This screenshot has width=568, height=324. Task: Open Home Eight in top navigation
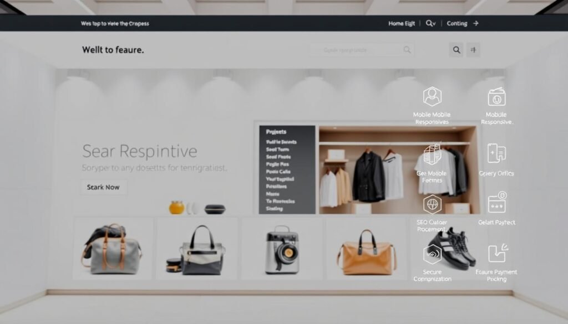[x=402, y=24]
